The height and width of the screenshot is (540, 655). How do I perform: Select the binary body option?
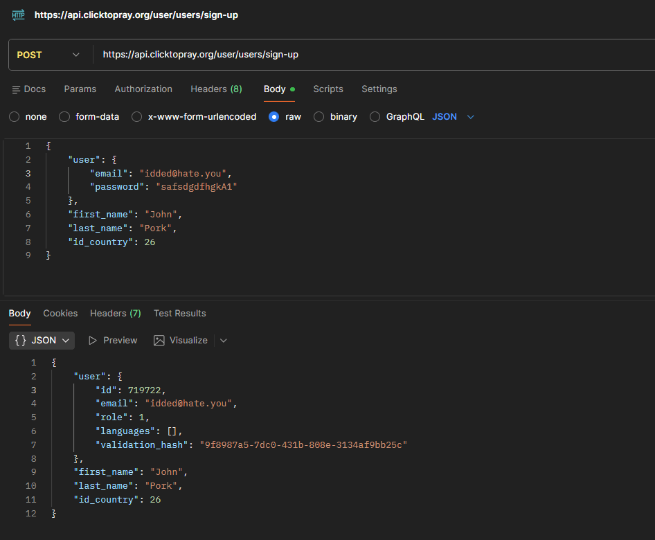click(x=318, y=117)
